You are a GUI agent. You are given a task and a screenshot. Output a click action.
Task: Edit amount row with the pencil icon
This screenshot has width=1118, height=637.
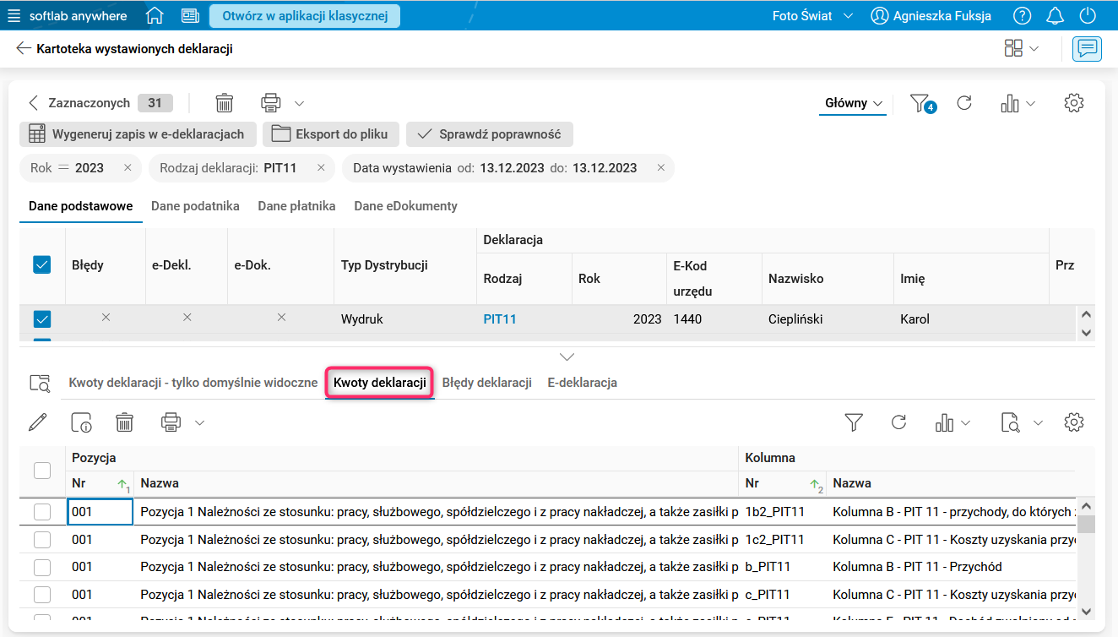(x=38, y=422)
